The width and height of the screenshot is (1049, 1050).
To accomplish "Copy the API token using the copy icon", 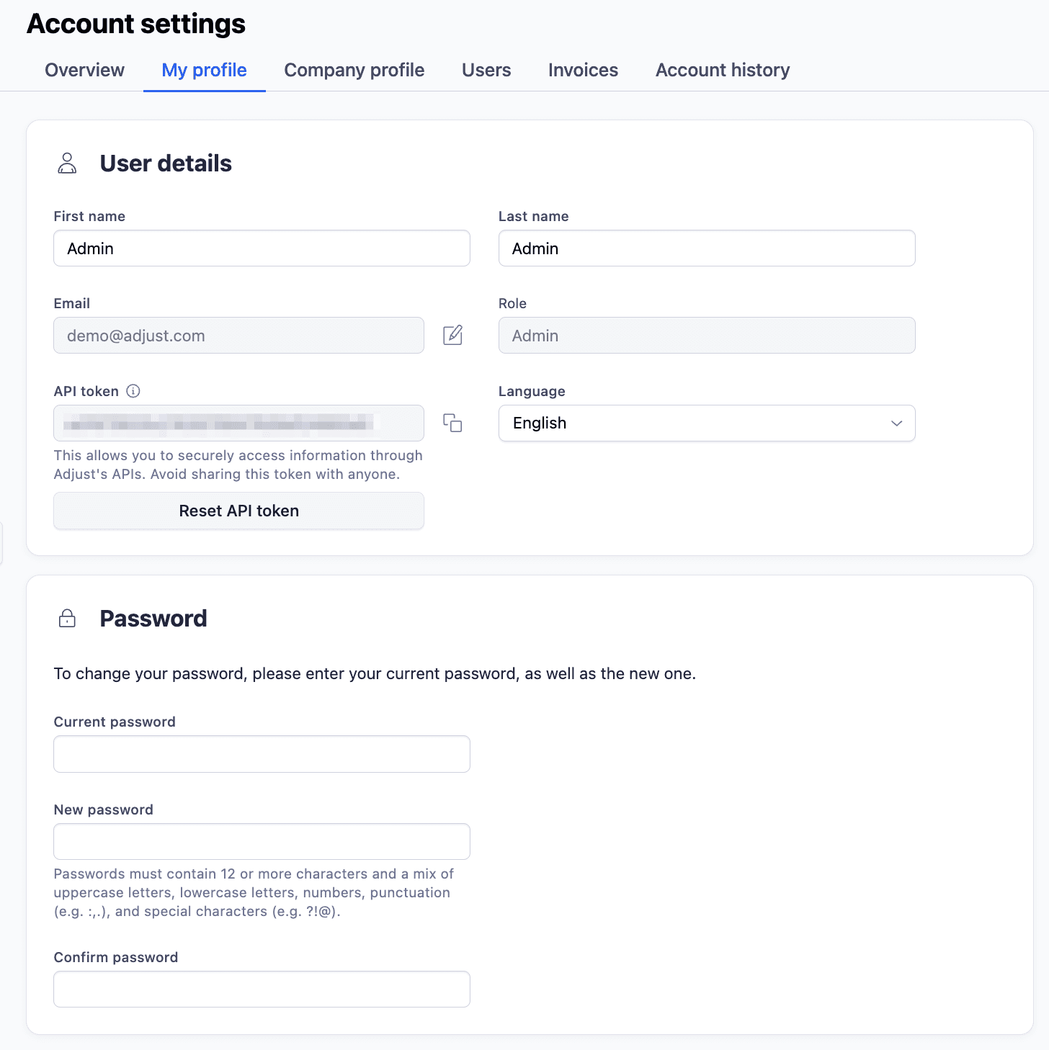I will click(452, 423).
